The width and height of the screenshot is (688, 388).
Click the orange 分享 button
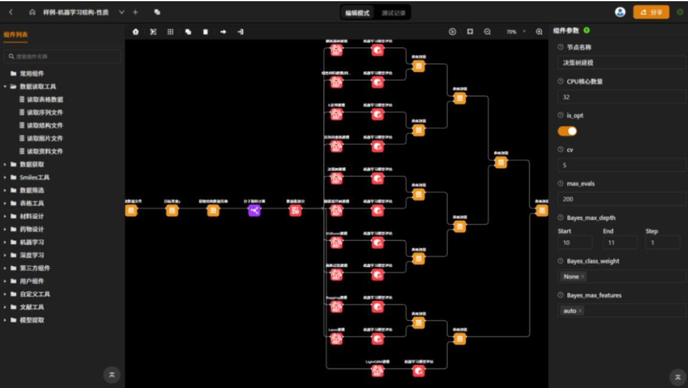coord(651,12)
